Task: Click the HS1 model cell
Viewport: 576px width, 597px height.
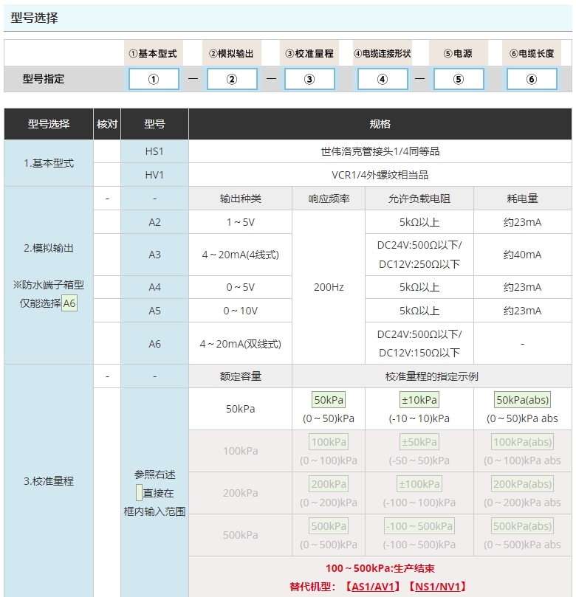Action: pos(154,151)
